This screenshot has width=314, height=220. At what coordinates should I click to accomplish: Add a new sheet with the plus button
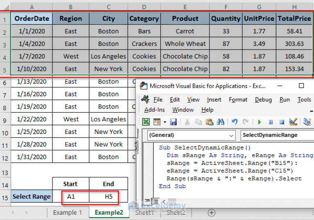[x=212, y=213]
